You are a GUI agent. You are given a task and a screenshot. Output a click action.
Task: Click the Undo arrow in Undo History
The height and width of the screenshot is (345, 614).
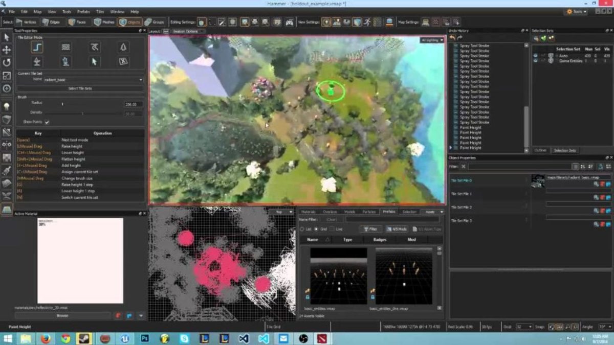(452, 38)
